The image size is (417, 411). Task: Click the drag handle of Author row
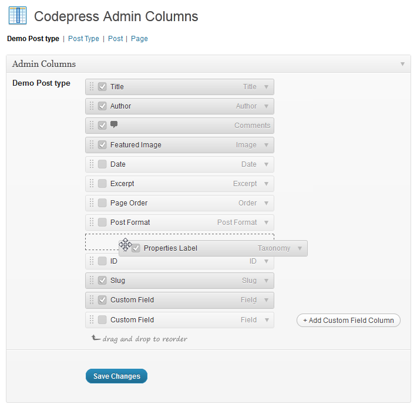[92, 106]
